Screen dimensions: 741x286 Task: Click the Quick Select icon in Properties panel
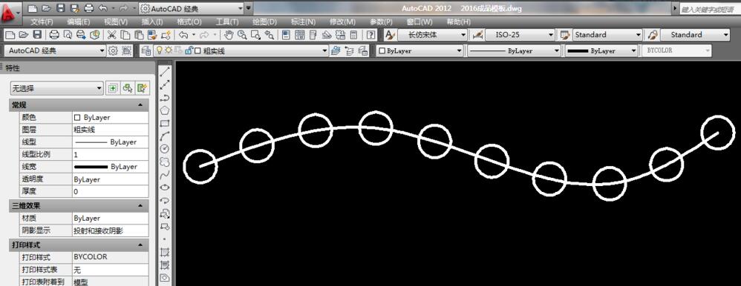pyautogui.click(x=143, y=87)
